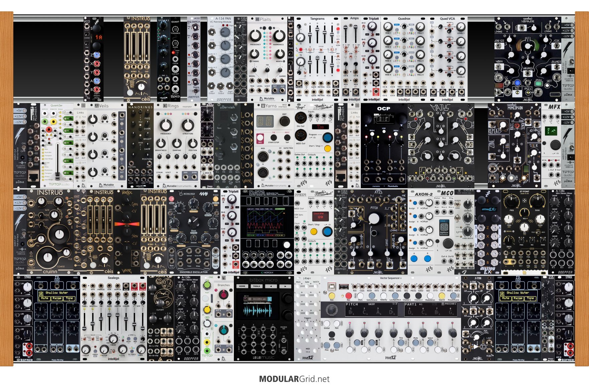Select the Yarns MIDI interface module
Viewport: 589px width, 386px height.
(274, 146)
